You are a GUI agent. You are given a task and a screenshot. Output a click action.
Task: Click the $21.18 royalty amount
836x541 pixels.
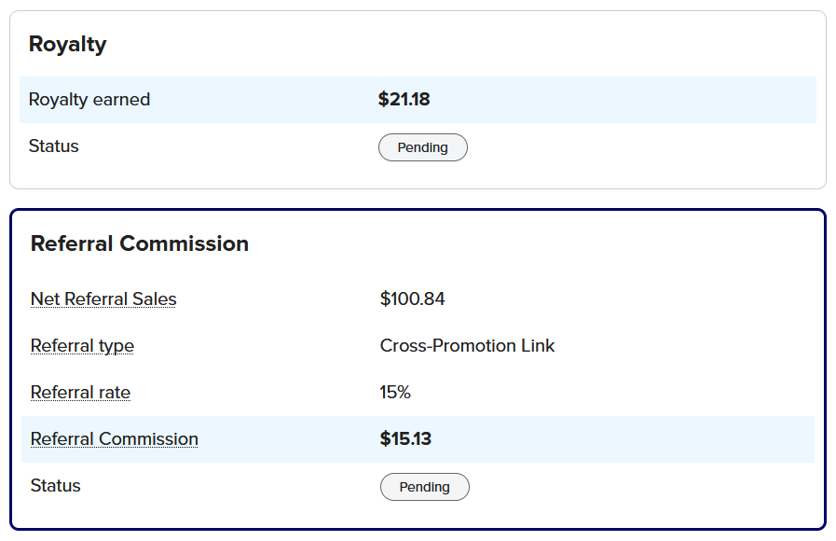[x=404, y=99]
